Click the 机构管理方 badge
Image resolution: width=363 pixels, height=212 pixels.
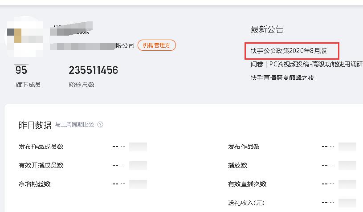156,45
